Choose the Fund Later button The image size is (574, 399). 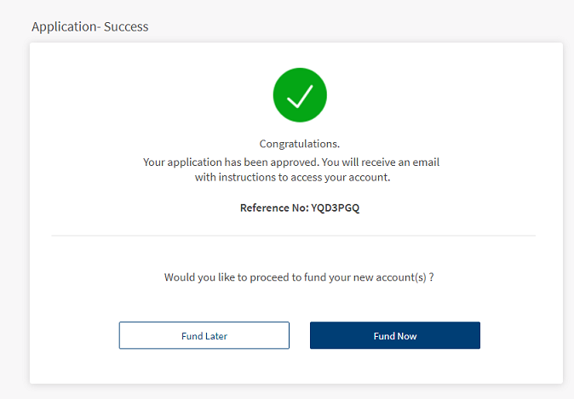(x=204, y=335)
